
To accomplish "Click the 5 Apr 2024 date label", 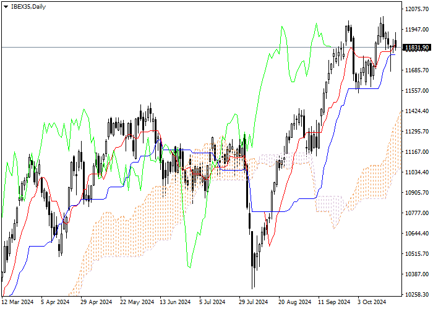I will [x=55, y=302].
